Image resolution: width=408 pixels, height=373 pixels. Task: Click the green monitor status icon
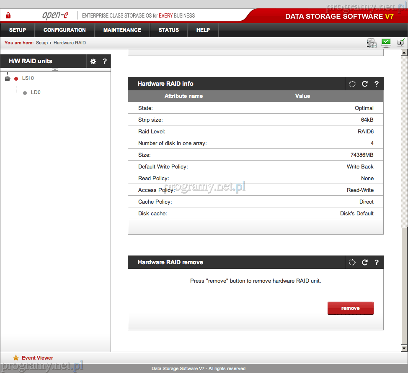click(386, 43)
